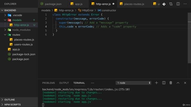Click 'constructor' text in the breadcrumb
Image resolution: width=191 pixels, height=107 pixels.
(109, 10)
